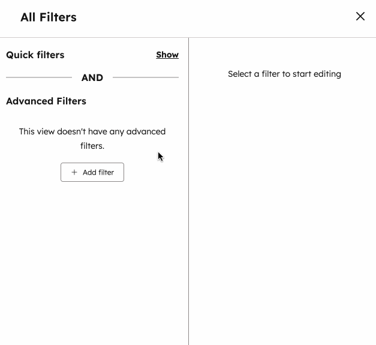Click the Advanced Filters heading
This screenshot has height=345, width=376.
coord(46,101)
